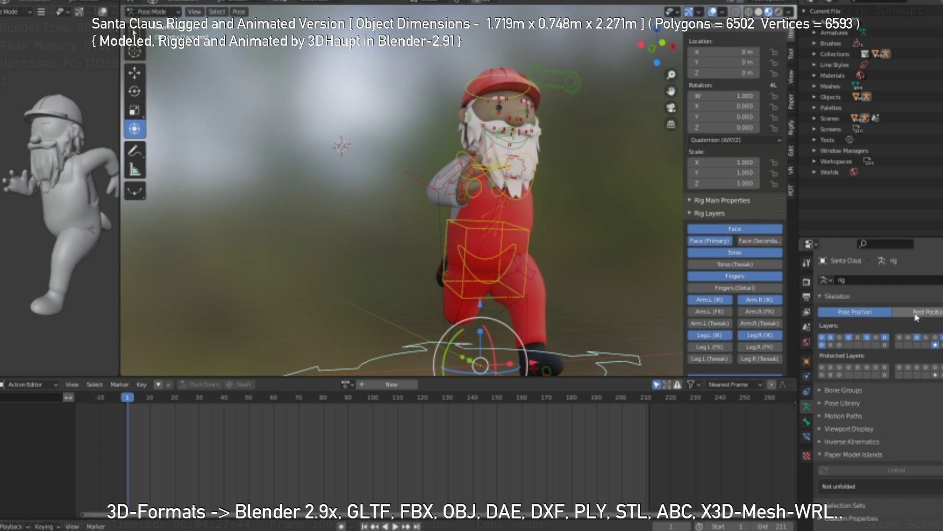
Task: Click the Pose Position button
Action: [x=855, y=312]
